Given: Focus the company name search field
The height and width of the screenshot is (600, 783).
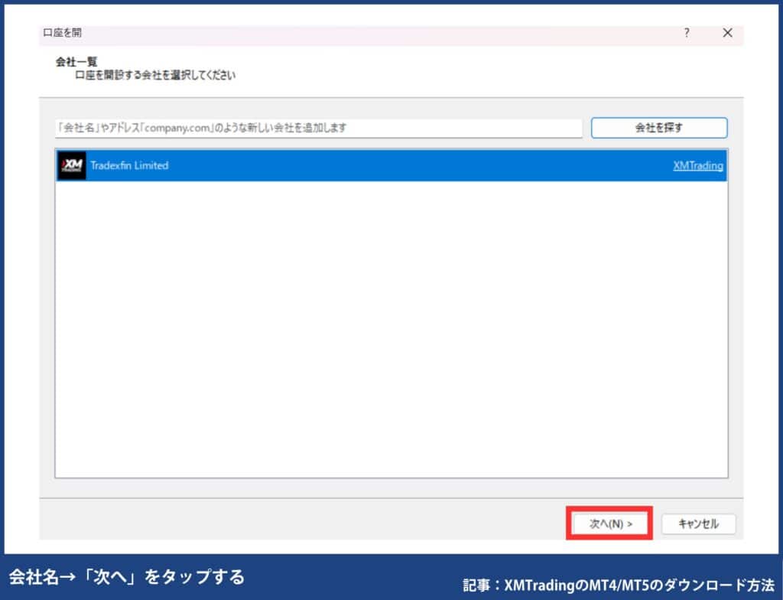Looking at the screenshot, I should (319, 128).
